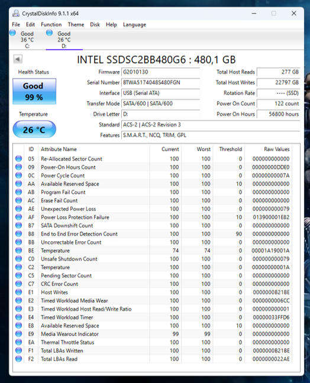The height and width of the screenshot is (383, 310).
Task: Click the status icon for Unexpected Power Loss
Action: (x=18, y=209)
